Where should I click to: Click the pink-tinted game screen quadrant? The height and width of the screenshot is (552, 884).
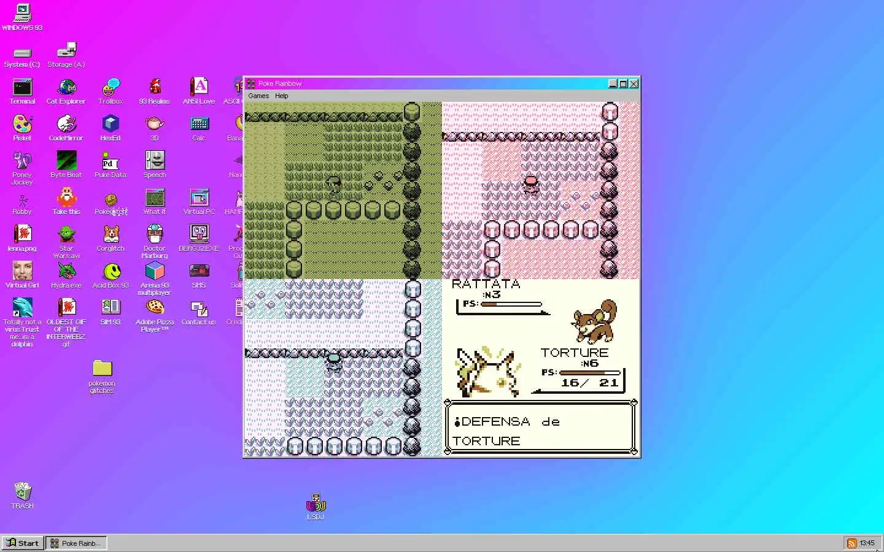[x=540, y=190]
